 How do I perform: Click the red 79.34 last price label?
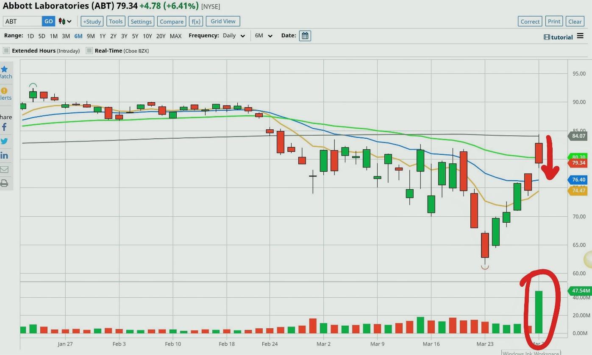[578, 163]
